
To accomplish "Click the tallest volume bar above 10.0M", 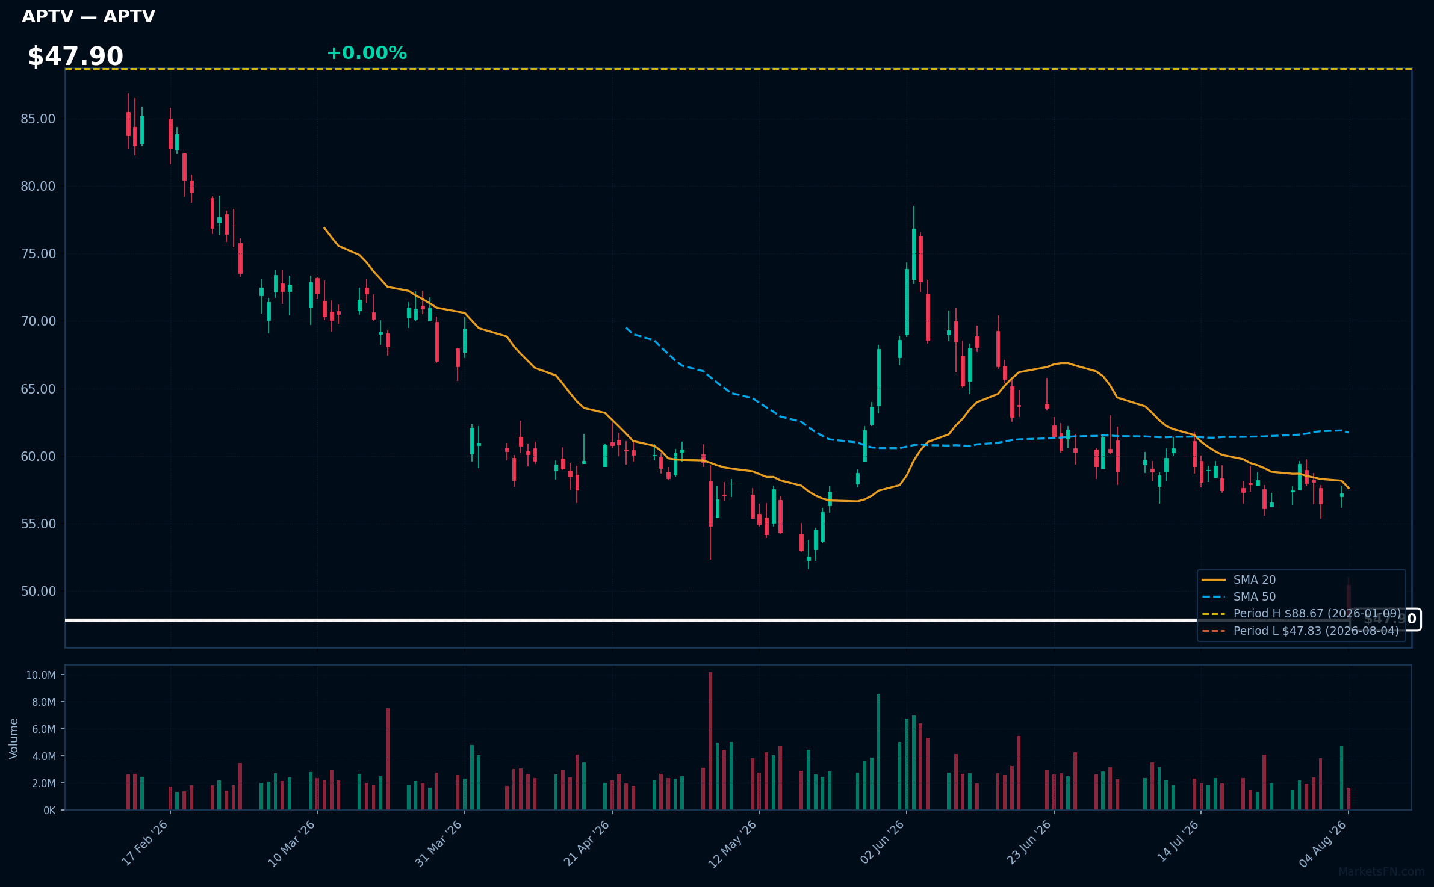I will click(x=710, y=741).
